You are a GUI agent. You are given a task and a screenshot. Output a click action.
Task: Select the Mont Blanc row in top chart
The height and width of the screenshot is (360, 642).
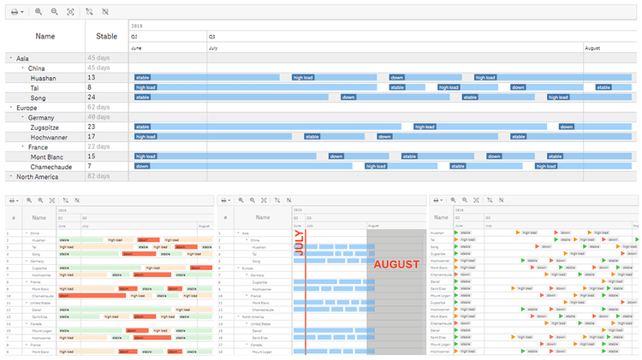[50, 156]
